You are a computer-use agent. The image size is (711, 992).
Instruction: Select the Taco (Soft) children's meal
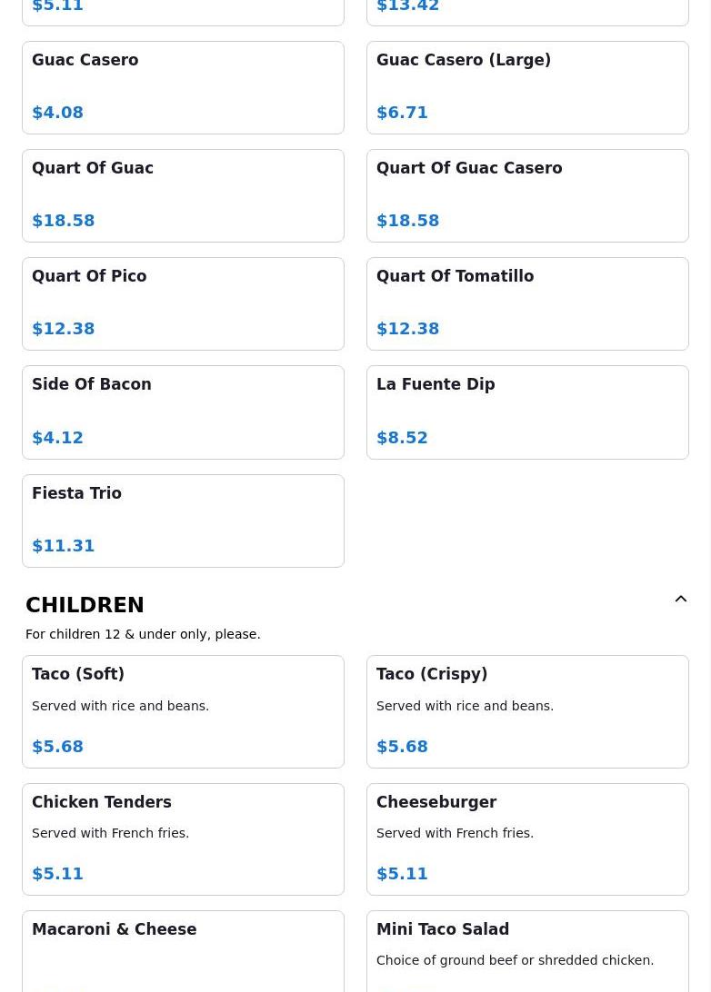click(x=183, y=711)
